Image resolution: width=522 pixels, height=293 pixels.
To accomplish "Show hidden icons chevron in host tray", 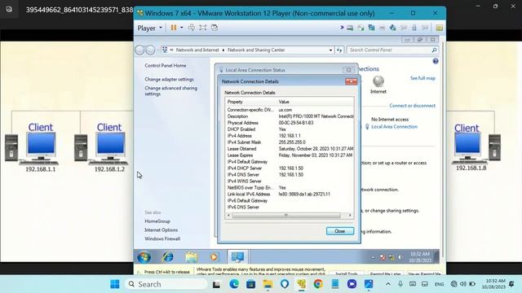I will (388, 284).
